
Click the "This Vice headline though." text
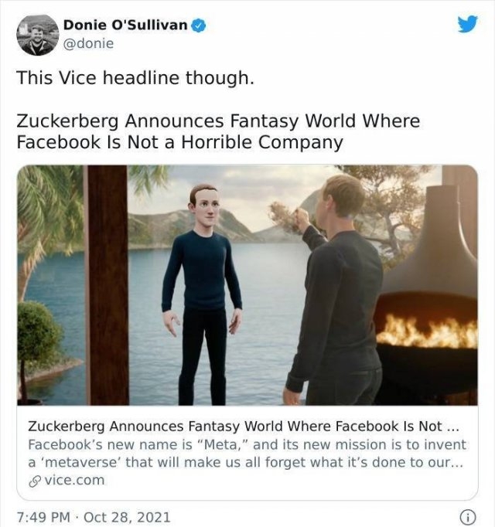[x=135, y=79]
